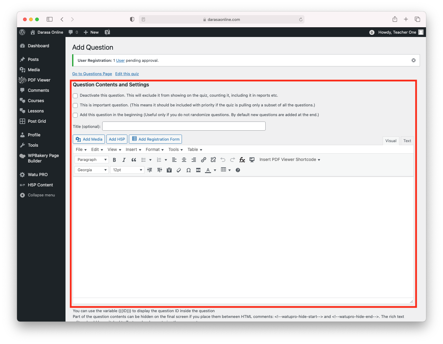Insert a special character (omega icon)

click(188, 170)
